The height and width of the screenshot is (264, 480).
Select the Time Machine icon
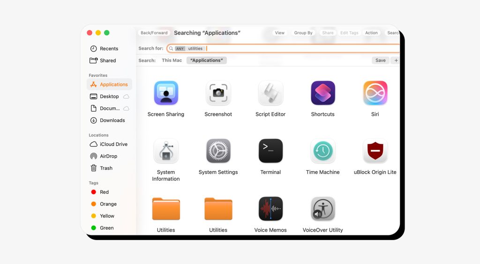pyautogui.click(x=322, y=151)
